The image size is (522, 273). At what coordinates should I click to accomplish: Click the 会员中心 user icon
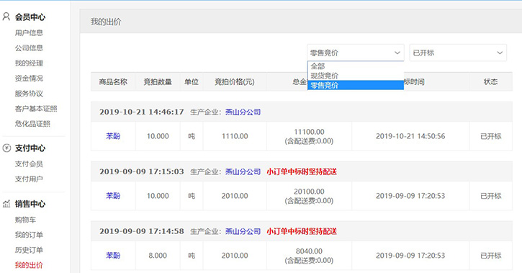click(6, 17)
